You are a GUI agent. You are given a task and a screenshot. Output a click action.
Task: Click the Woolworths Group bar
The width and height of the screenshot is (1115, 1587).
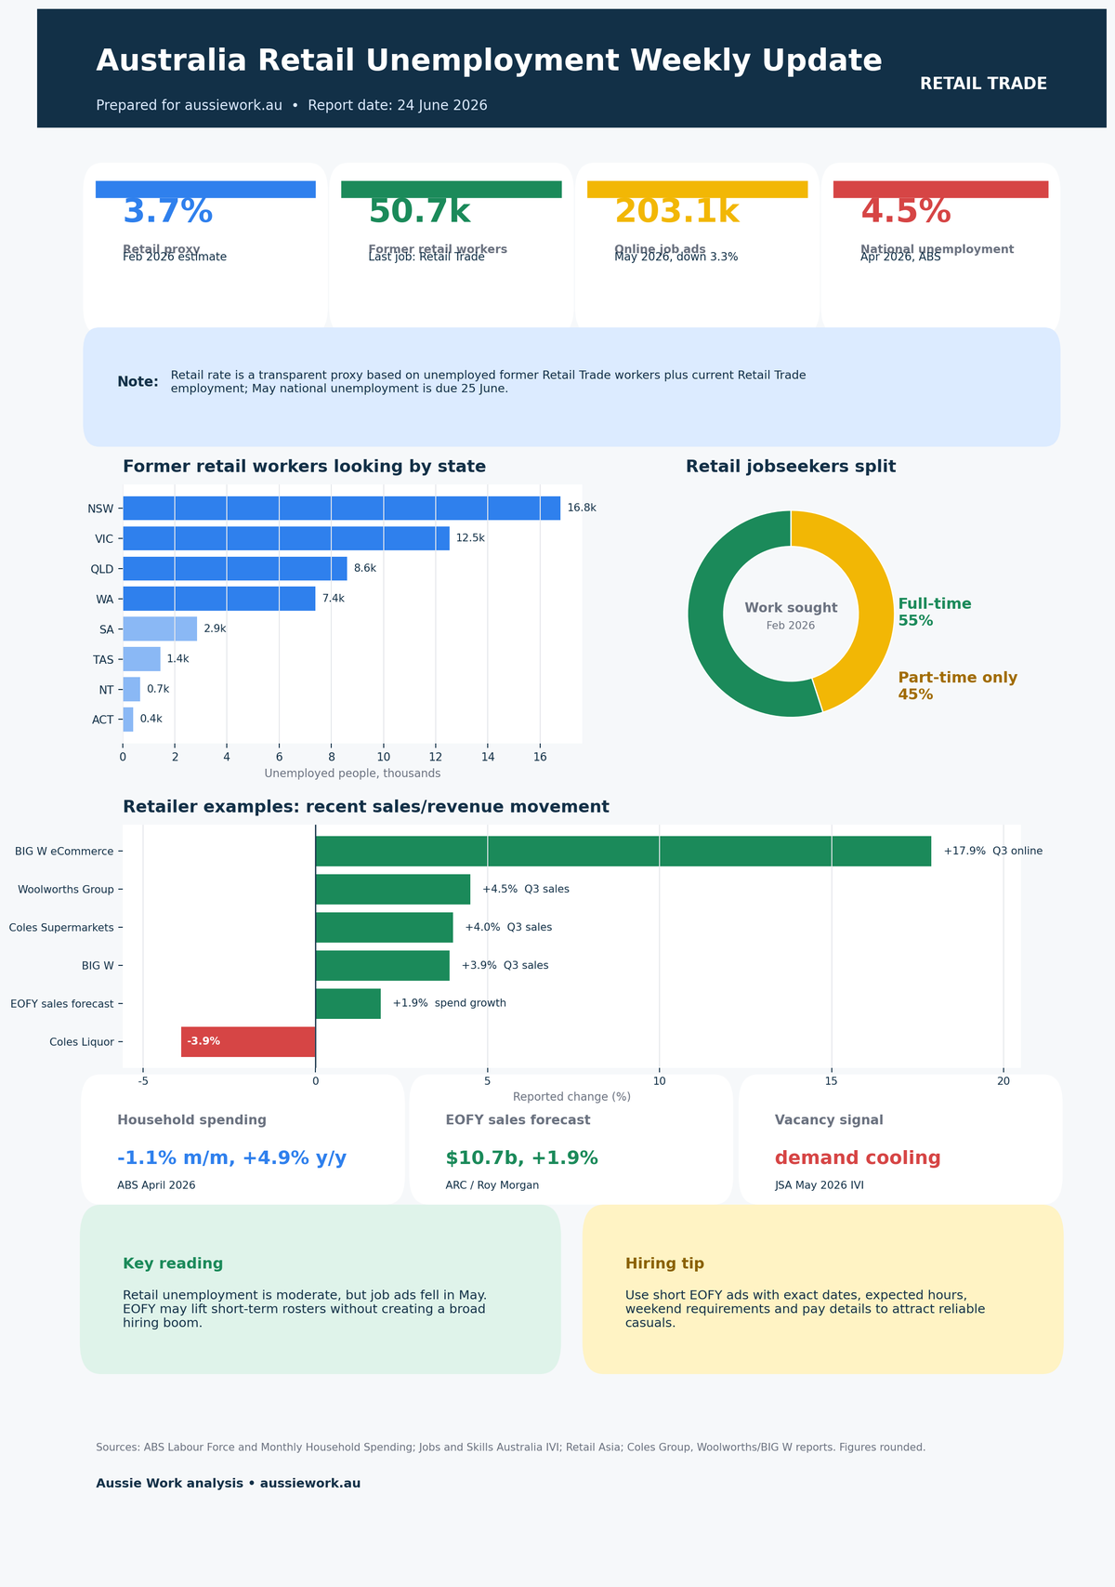point(393,890)
